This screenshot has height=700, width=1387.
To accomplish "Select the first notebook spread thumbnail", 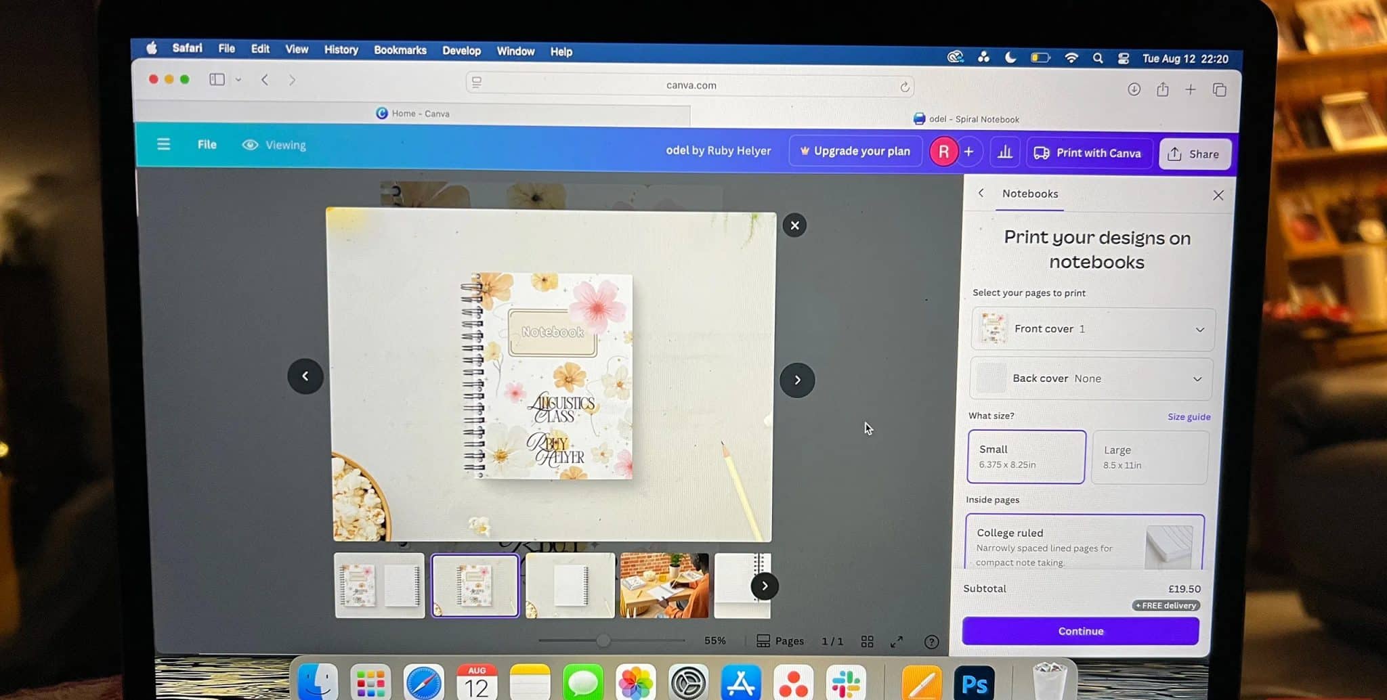I will point(379,585).
